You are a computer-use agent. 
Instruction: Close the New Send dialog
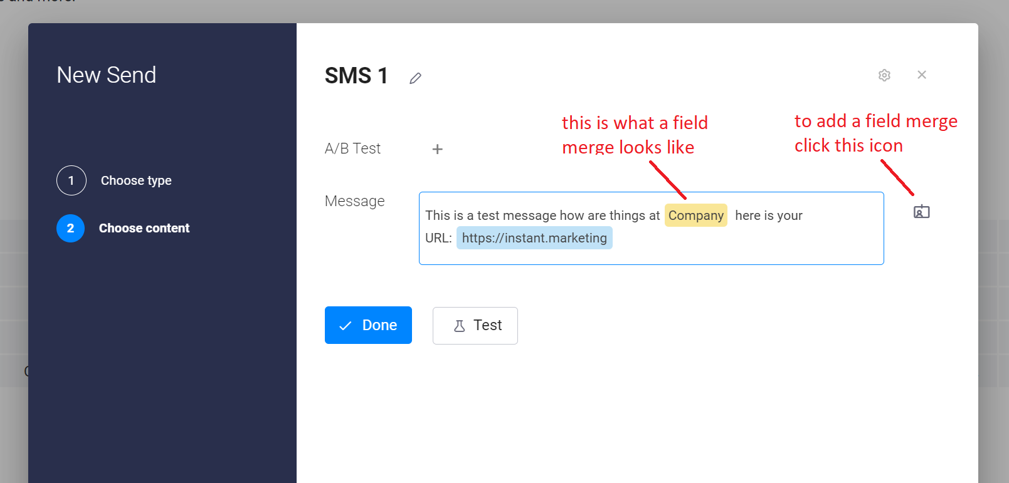pos(922,75)
